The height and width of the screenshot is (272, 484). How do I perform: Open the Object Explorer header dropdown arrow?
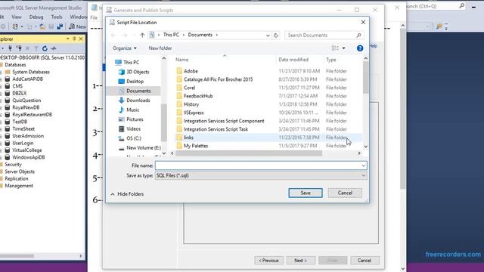[67, 39]
